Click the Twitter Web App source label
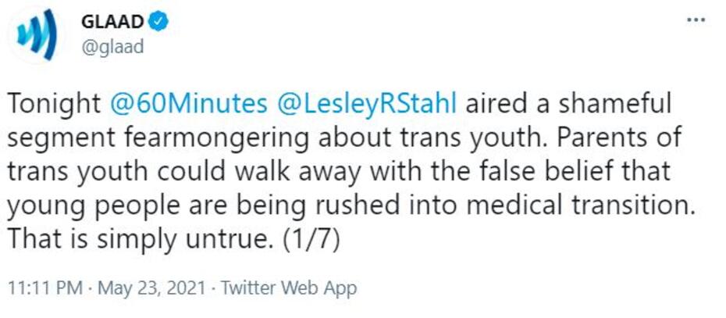The height and width of the screenshot is (318, 726). pyautogui.click(x=289, y=288)
